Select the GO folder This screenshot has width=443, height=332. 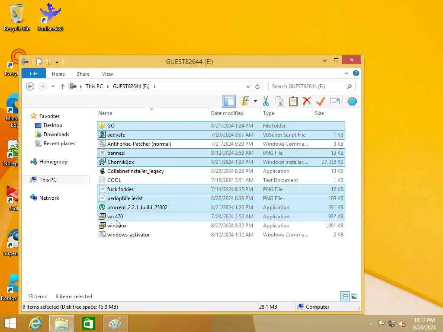tap(221, 126)
